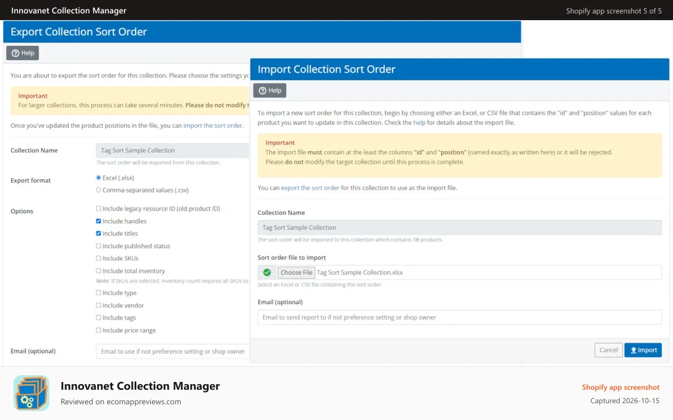Click 'Captured 2026-10-15' text
673x420 pixels.
625,401
